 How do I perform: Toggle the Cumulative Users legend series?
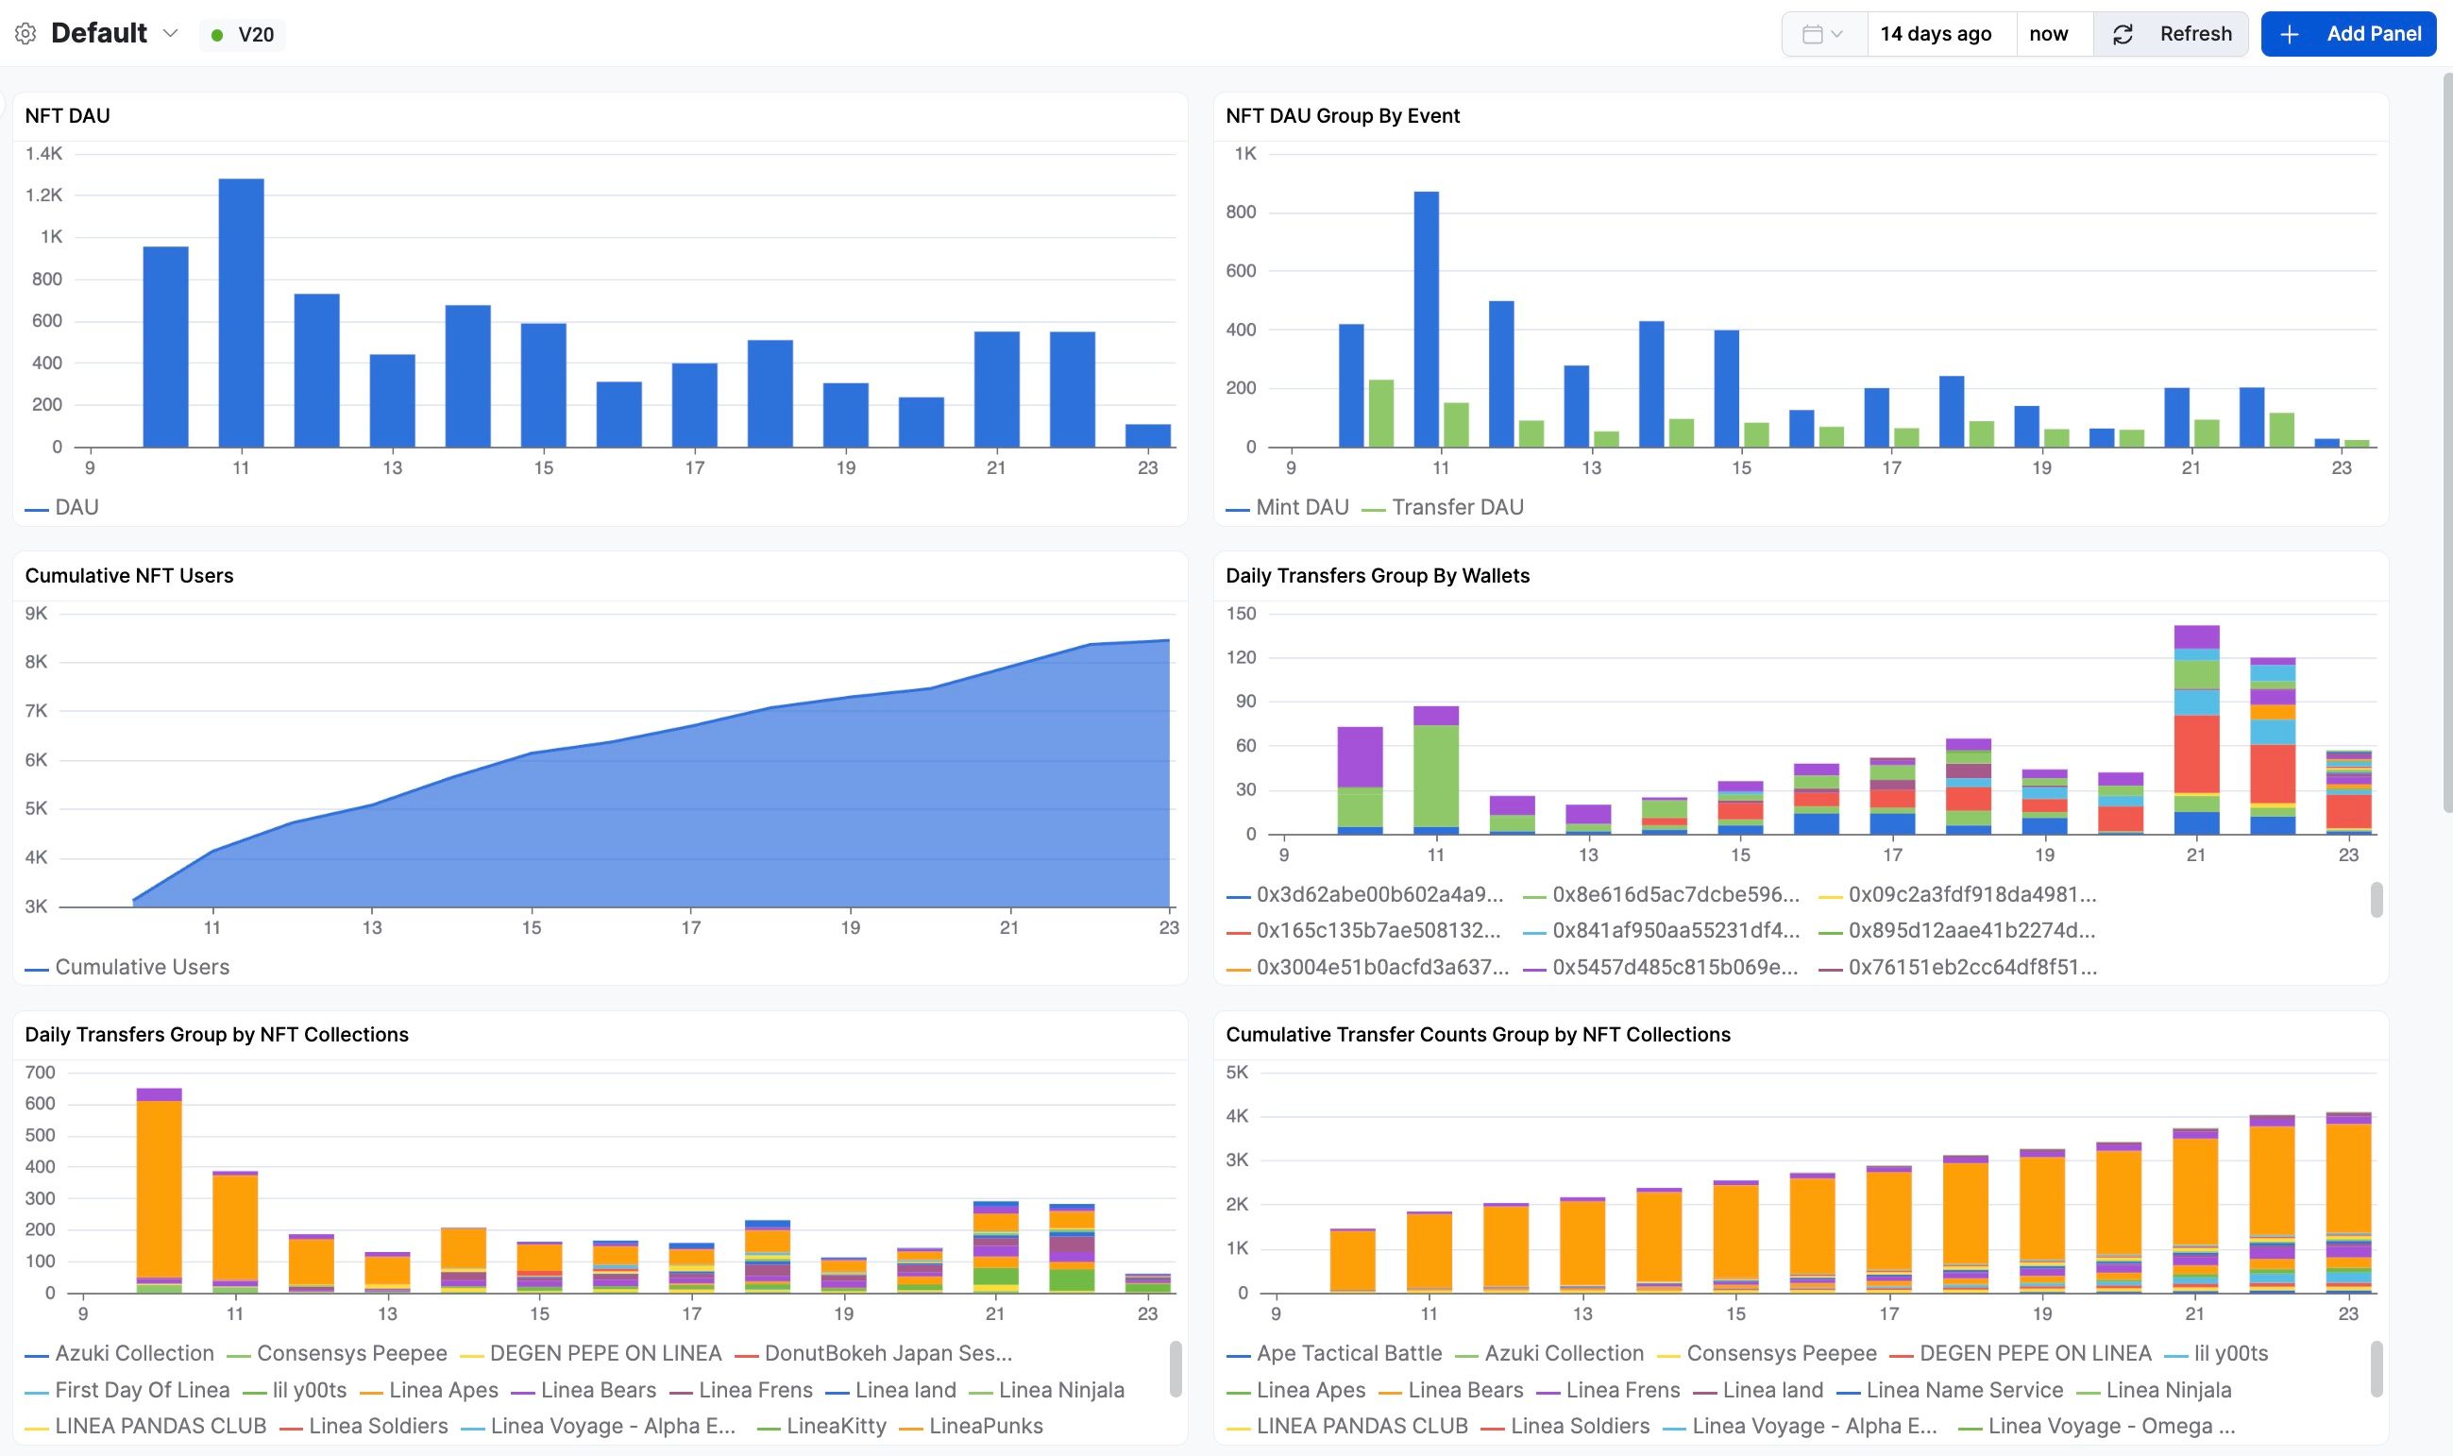(127, 968)
